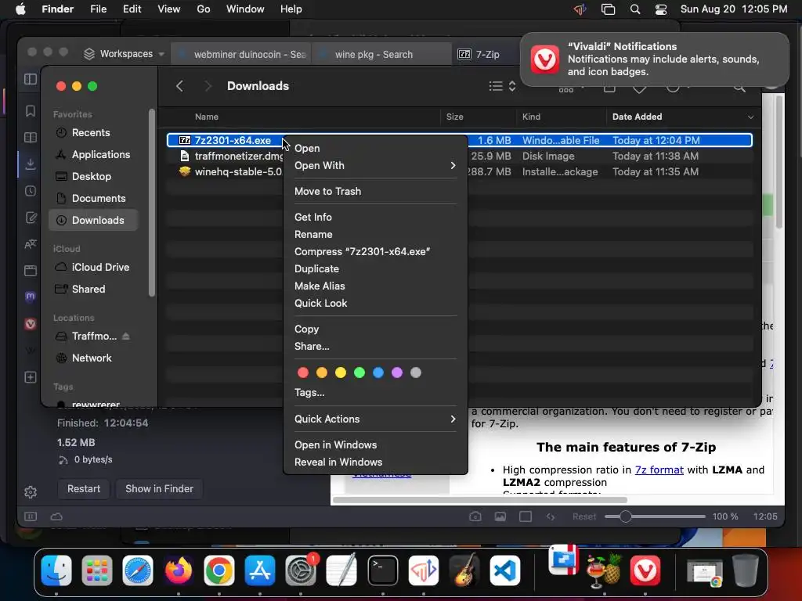The width and height of the screenshot is (802, 601).
Task: Open Spotlight search in the menu bar
Action: click(x=634, y=9)
